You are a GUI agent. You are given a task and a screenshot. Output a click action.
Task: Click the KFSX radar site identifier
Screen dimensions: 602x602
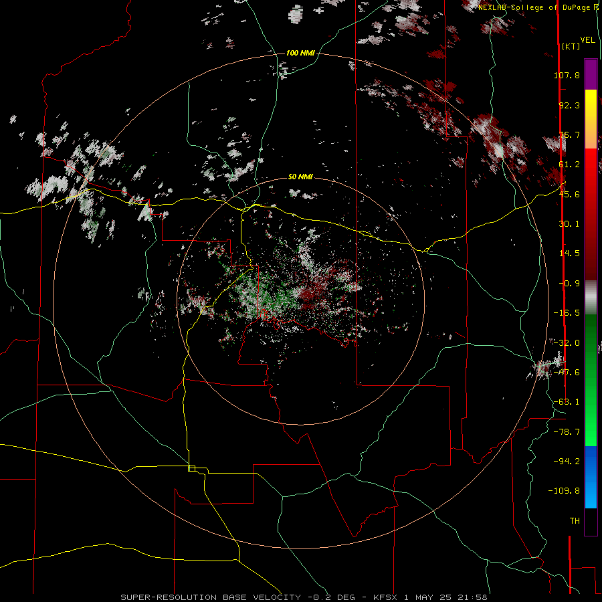[385, 597]
